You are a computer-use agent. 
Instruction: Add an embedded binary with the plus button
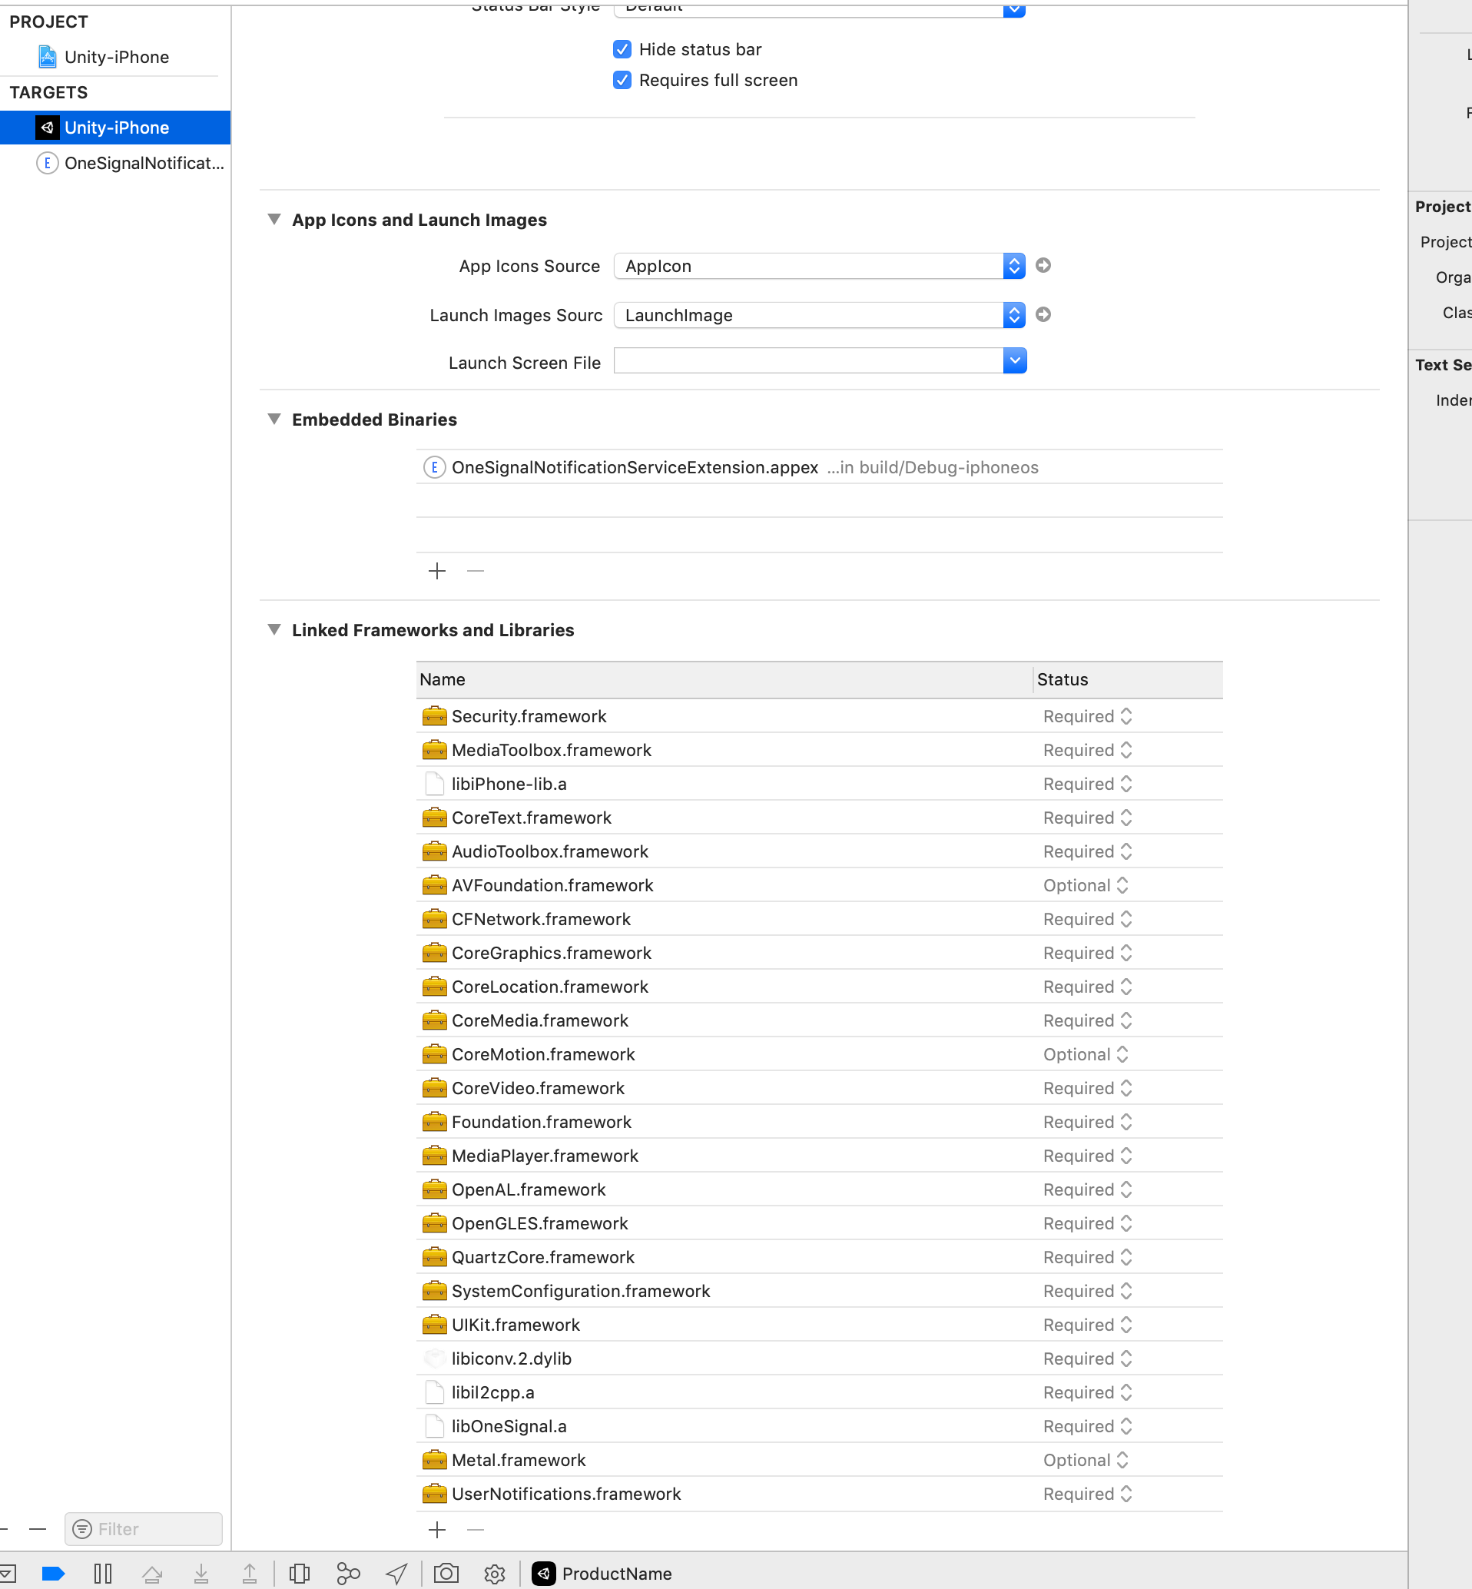coord(436,570)
